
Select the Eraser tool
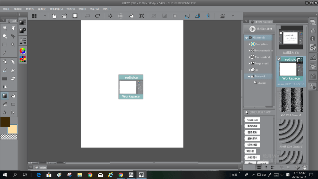pos(13,79)
